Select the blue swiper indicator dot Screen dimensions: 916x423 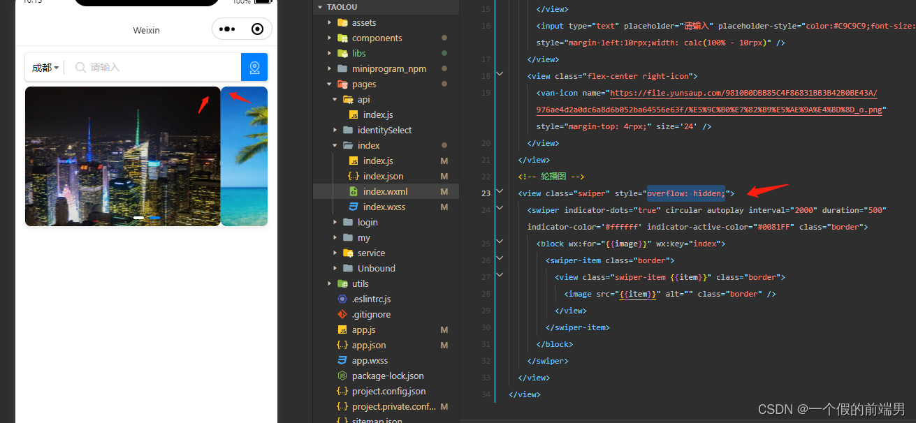155,218
